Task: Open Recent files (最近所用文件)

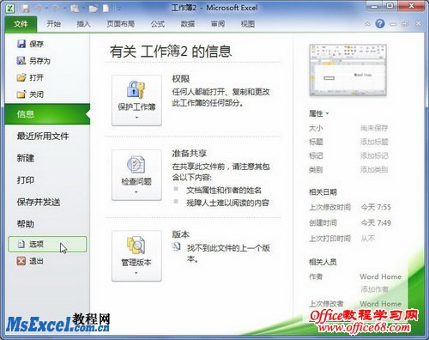Action: (43, 137)
